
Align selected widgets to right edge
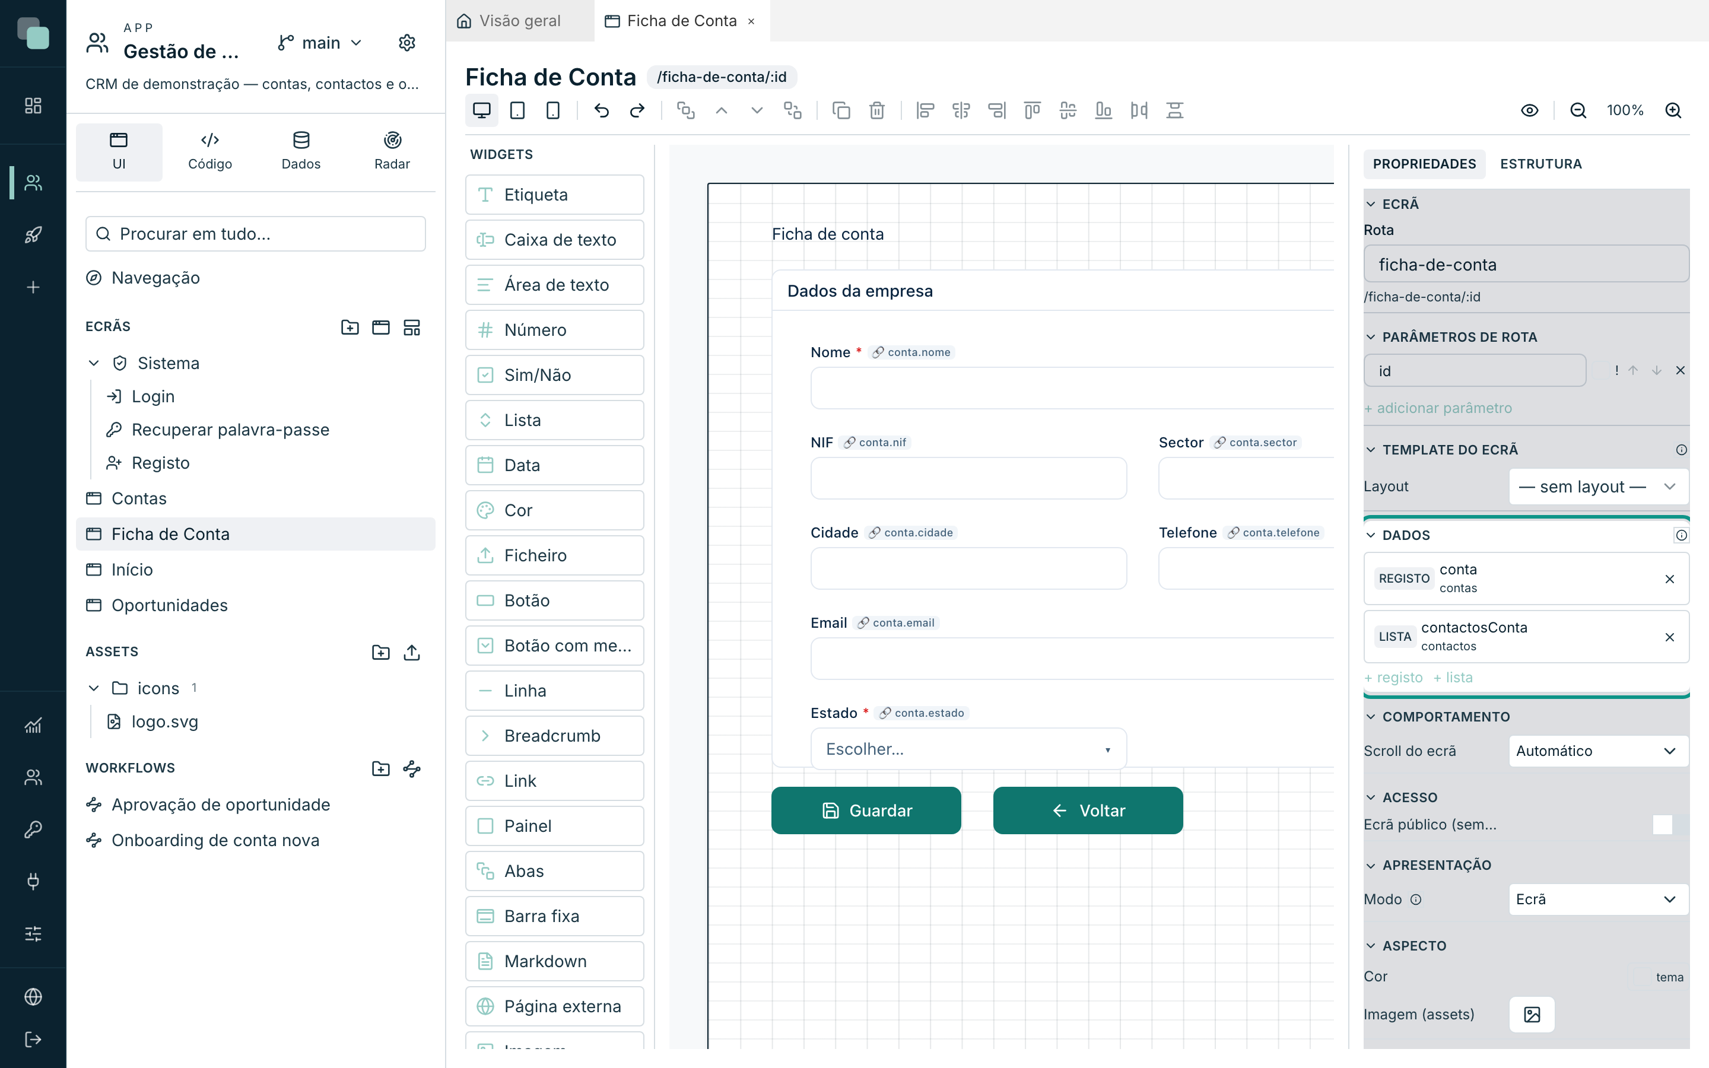996,110
